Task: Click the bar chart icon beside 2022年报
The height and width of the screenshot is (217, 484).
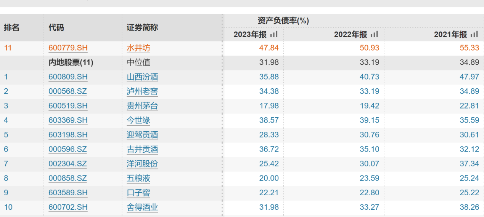Action: pos(374,35)
